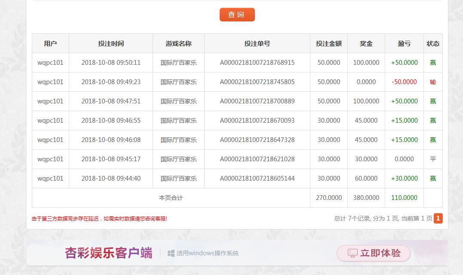Click 国际厅百家乐 in the 09:50:11 row
This screenshot has width=463, height=275.
pos(179,63)
